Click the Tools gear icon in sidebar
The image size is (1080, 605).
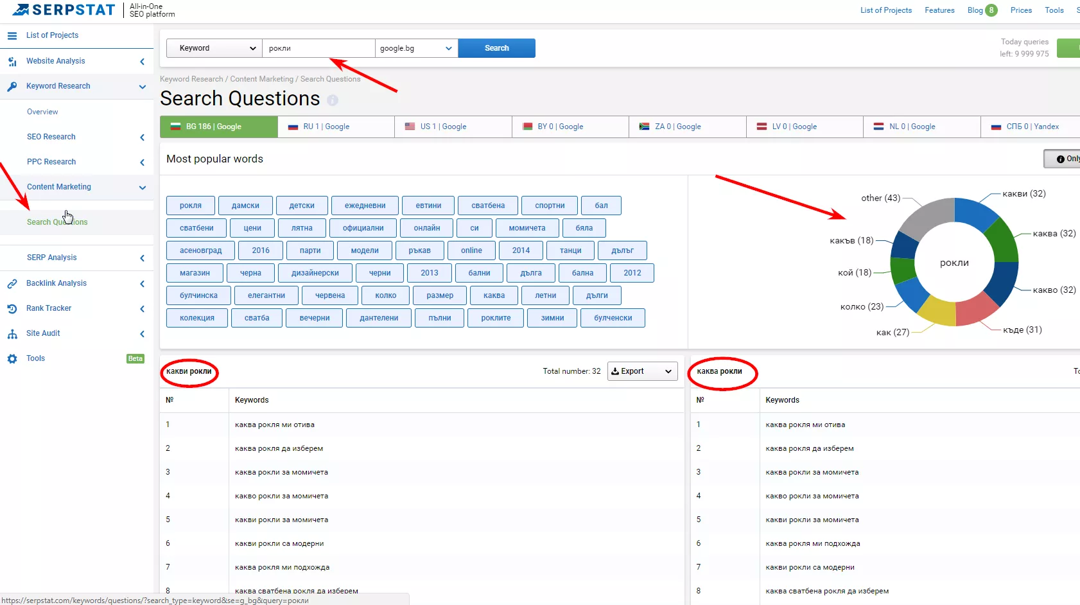tap(12, 359)
